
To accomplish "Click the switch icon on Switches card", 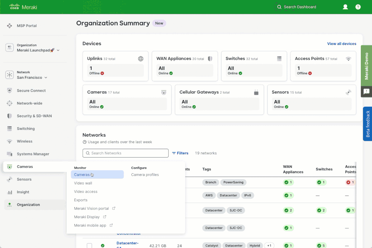I will pos(279,58).
